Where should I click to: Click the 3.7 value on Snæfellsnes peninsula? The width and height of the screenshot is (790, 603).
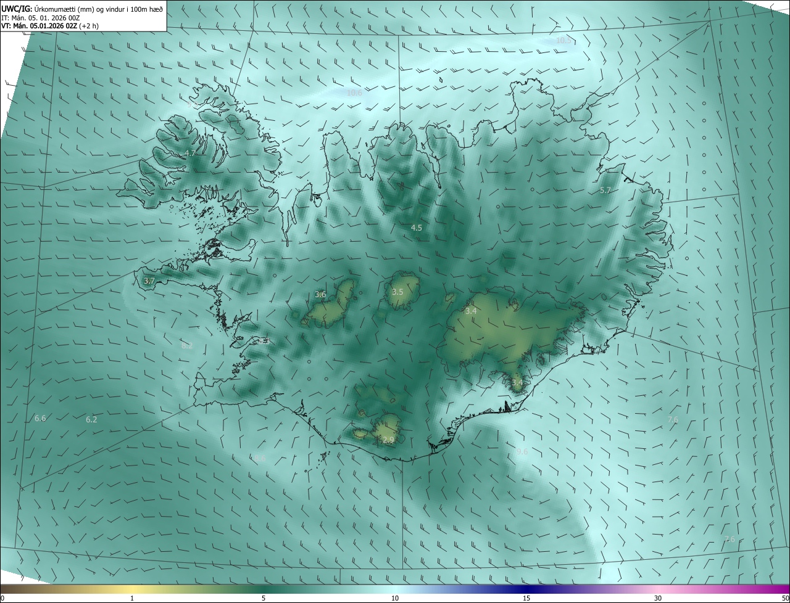149,281
